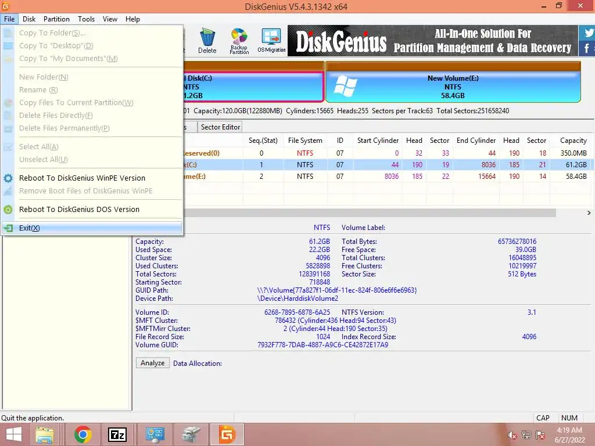Image resolution: width=595 pixels, height=446 pixels.
Task: Open the Action Center flag icon
Action: point(540,435)
